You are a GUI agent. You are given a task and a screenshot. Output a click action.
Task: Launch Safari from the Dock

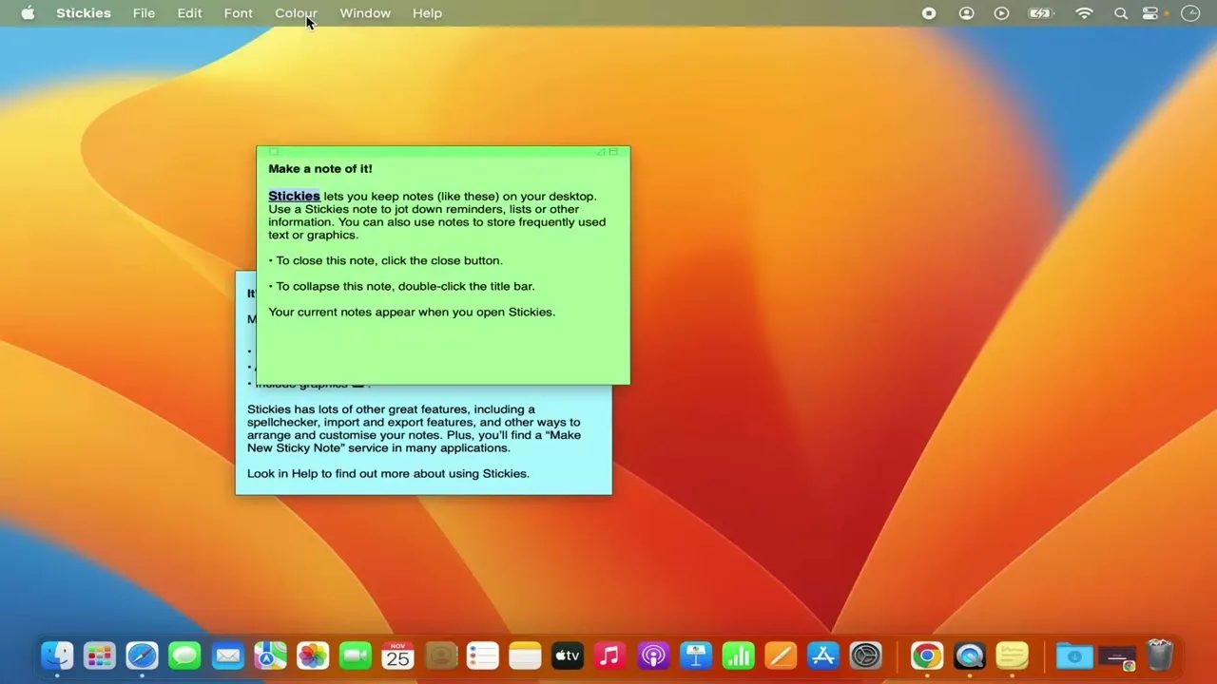tap(142, 655)
